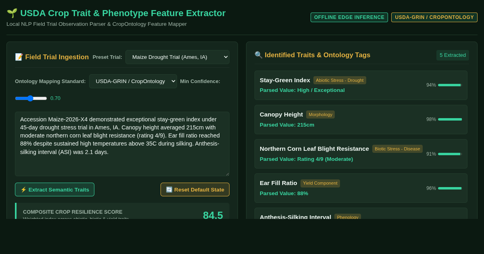Select Northern Corn Leaf Blight Resistance title
Image resolution: width=484 pixels, height=254 pixels.
(x=314, y=149)
